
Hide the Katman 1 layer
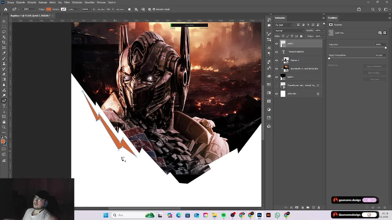coord(277,60)
